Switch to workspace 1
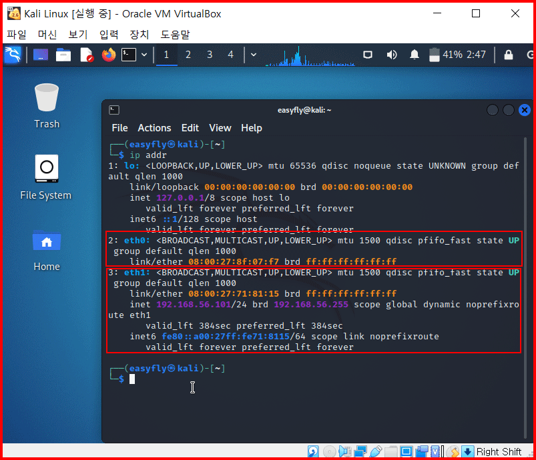Image resolution: width=536 pixels, height=460 pixels. pos(166,55)
